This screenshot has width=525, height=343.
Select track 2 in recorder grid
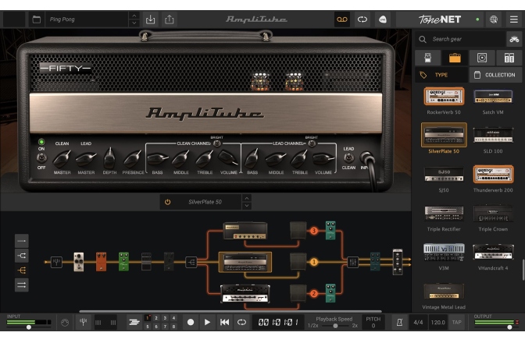point(156,318)
